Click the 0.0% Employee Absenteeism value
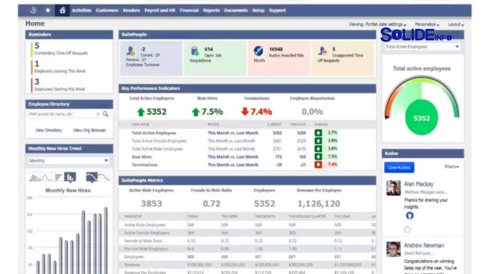 (312, 112)
